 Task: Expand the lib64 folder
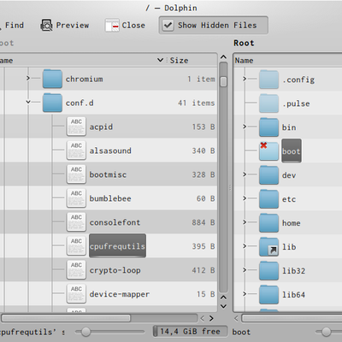[x=245, y=294]
